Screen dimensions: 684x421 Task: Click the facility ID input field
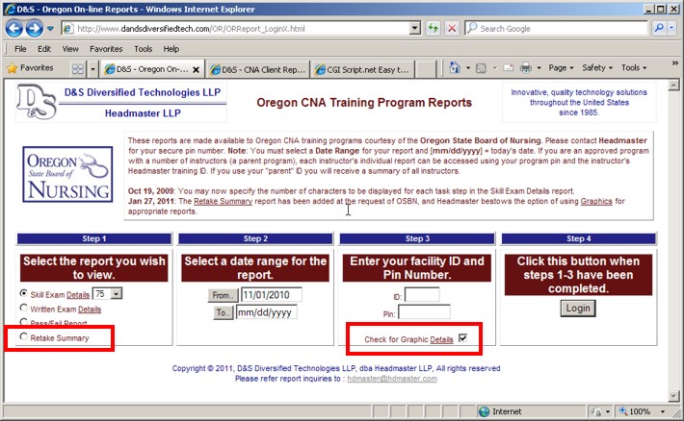(x=421, y=295)
